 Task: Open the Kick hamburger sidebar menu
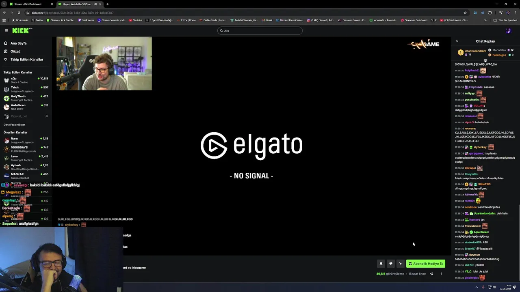click(6, 30)
